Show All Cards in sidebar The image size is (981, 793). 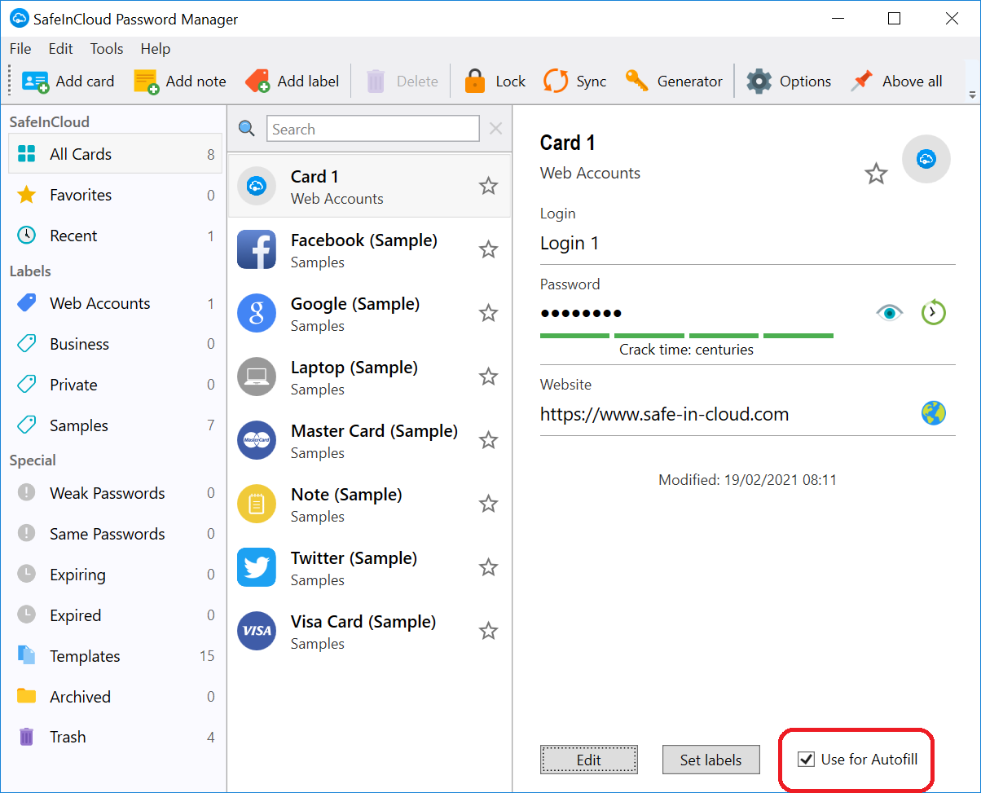(x=115, y=154)
